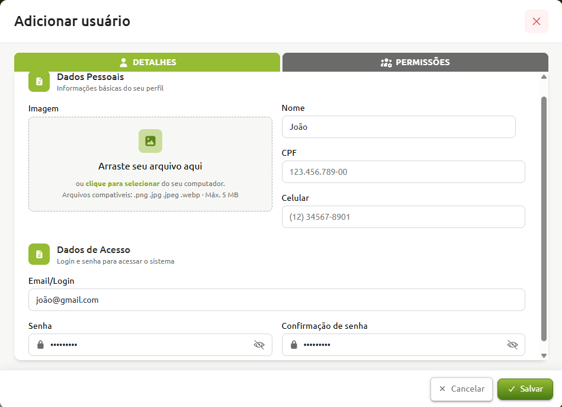The image size is (562, 407).
Task: Show the Senha password with eye icon
Action: pyautogui.click(x=259, y=345)
